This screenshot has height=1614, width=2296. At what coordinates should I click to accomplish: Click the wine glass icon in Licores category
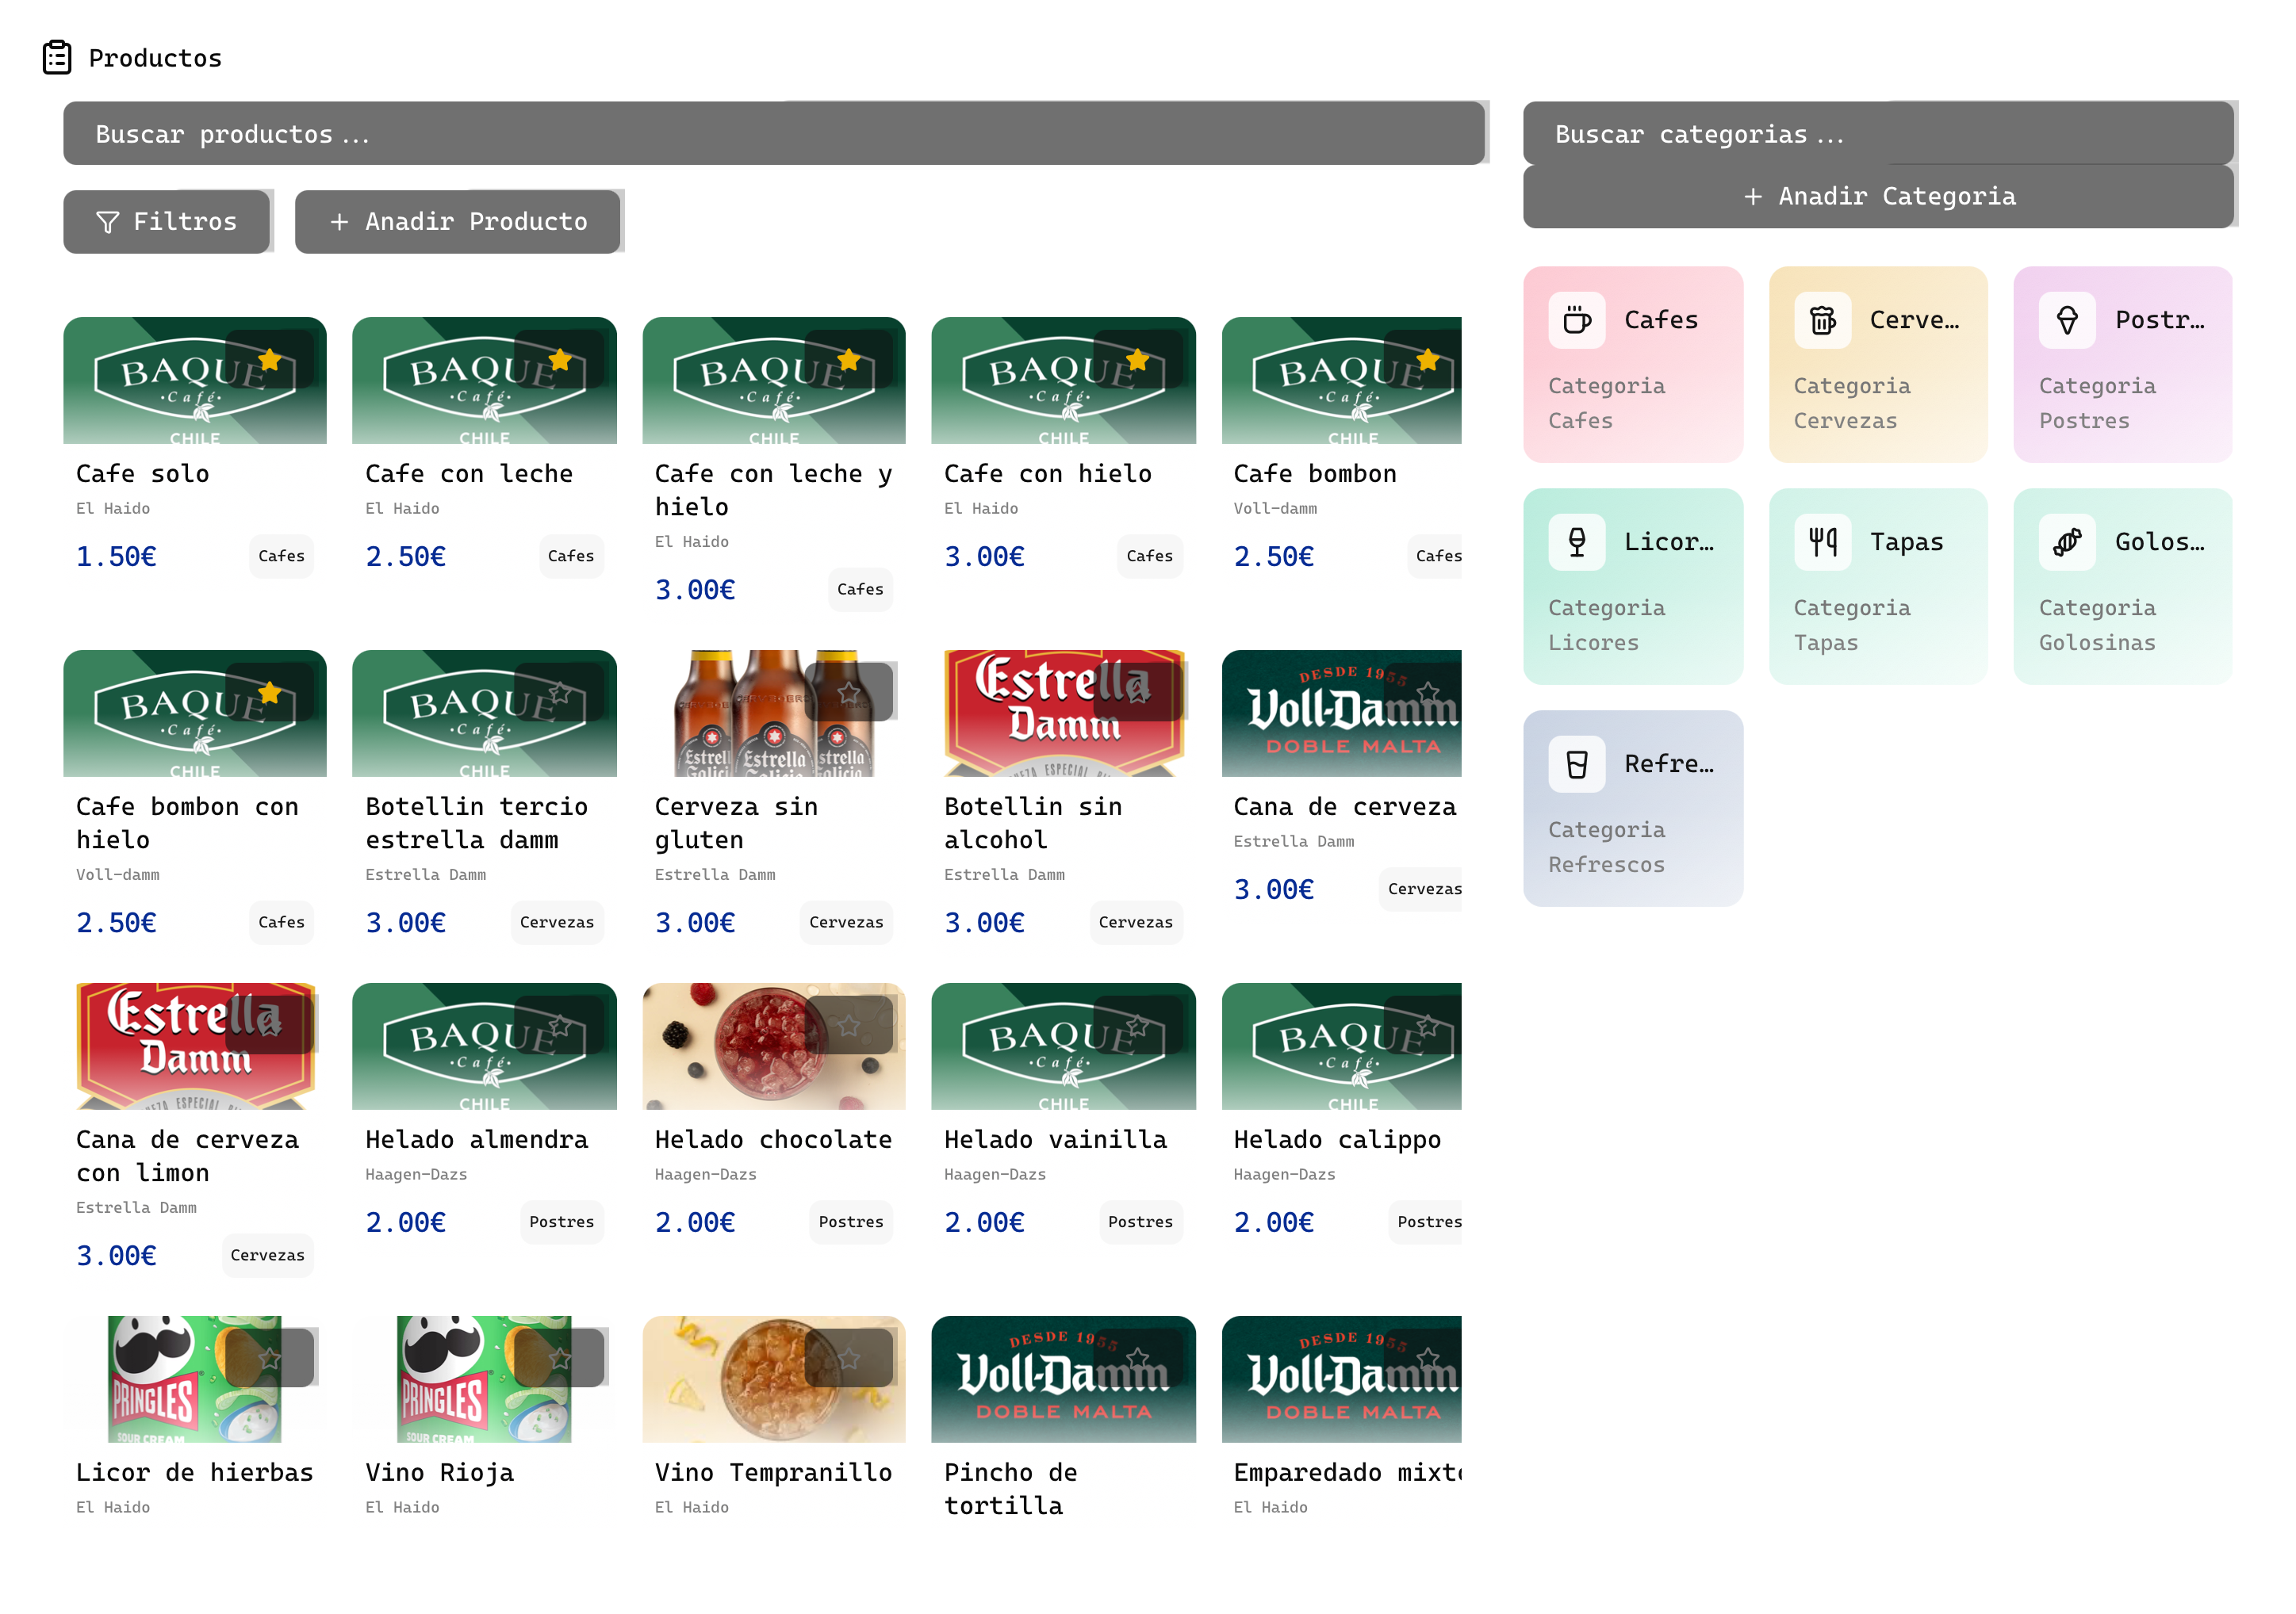tap(1577, 541)
